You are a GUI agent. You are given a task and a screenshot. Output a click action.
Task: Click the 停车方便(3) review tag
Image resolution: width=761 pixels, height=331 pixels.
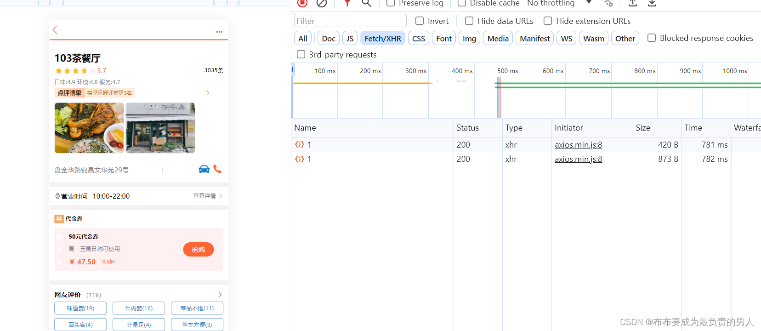(197, 325)
